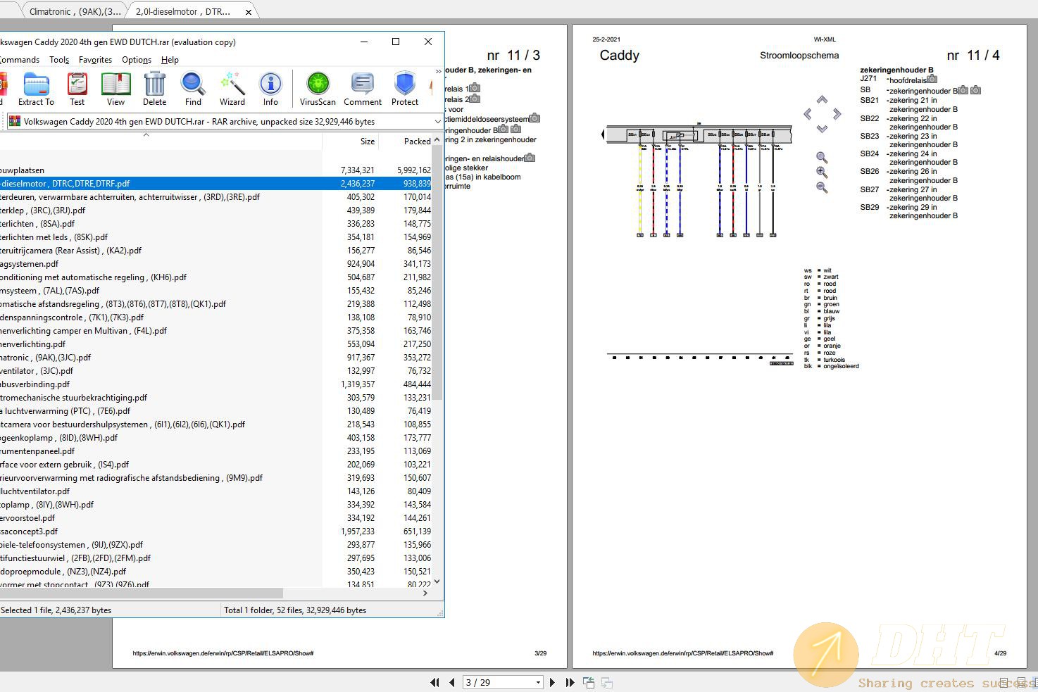The width and height of the screenshot is (1038, 692).
Task: Open the Tools menu
Action: pos(59,60)
